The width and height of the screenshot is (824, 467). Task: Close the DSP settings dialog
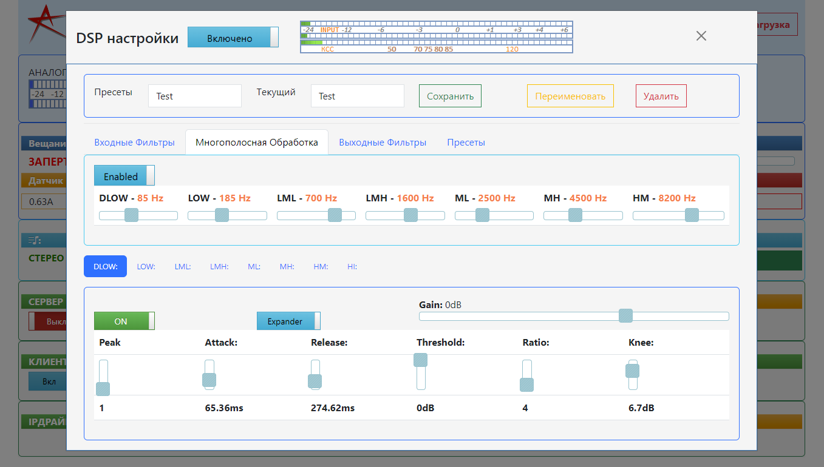(x=701, y=36)
